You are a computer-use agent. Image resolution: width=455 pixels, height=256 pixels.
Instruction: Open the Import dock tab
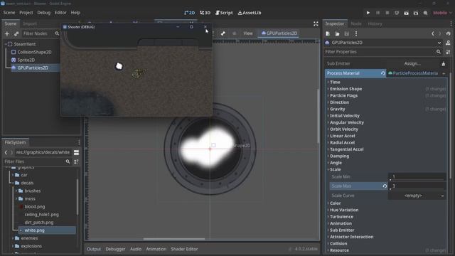(30, 23)
